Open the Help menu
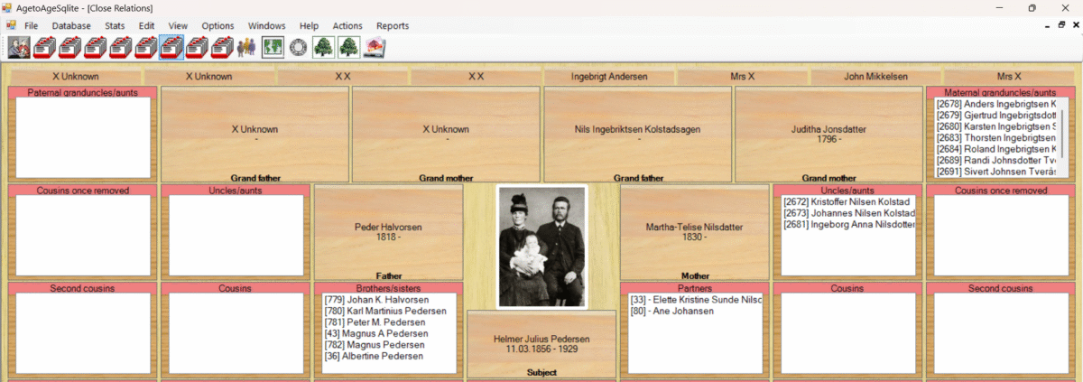Screen dimensions: 1083x382 click(309, 26)
